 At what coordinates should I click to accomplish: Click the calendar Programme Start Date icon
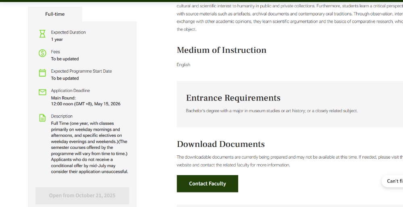click(42, 73)
